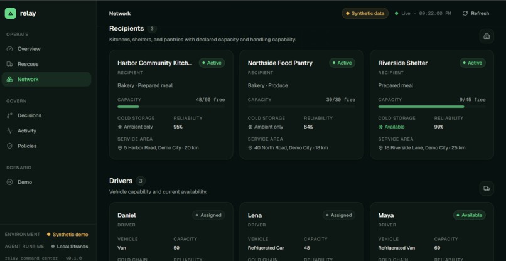Click the Synthetic data badge
506x261 pixels.
coord(365,13)
